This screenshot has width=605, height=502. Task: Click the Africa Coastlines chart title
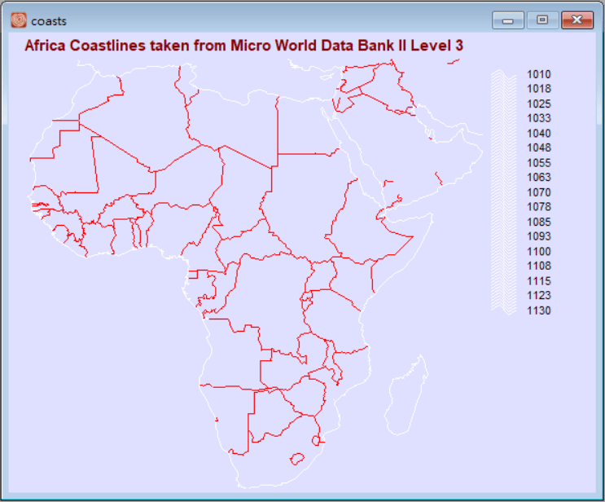coord(243,46)
